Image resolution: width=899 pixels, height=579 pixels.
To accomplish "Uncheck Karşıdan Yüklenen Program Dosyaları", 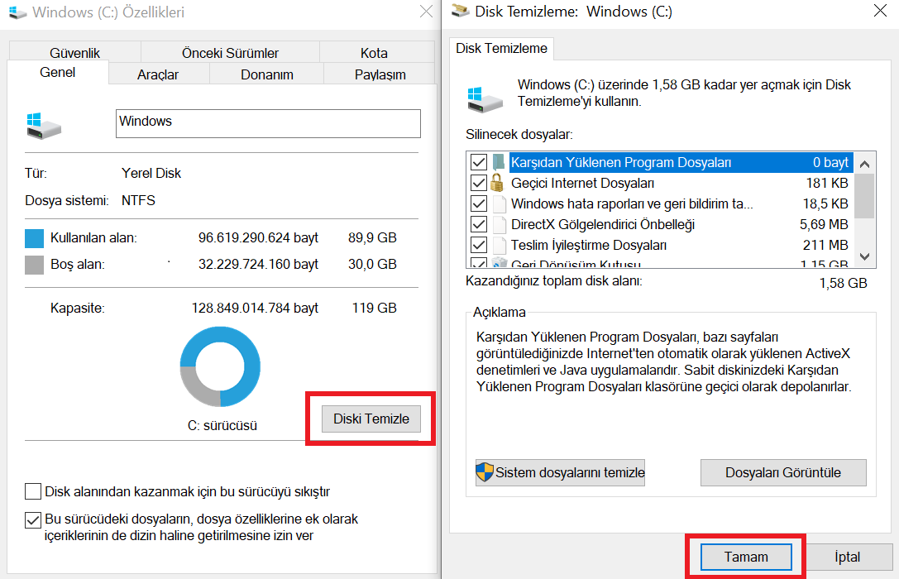I will (x=478, y=161).
